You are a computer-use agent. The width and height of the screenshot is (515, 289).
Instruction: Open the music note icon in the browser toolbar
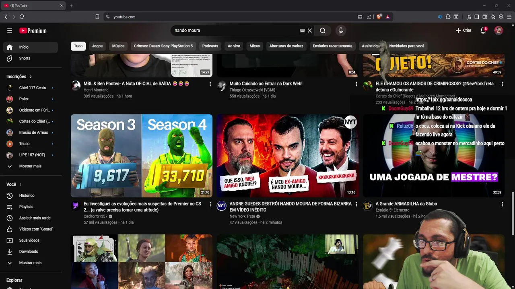[469, 17]
